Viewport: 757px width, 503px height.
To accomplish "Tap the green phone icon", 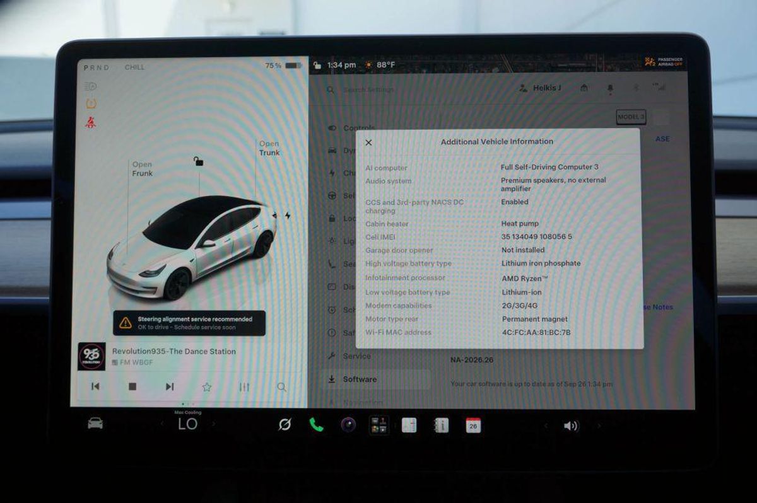I will pos(316,425).
